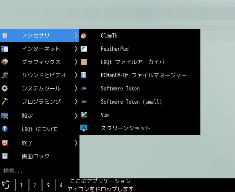This screenshot has height=192, width=235.
Task: Open the システムツール menu entry
Action: pyautogui.click(x=39, y=88)
